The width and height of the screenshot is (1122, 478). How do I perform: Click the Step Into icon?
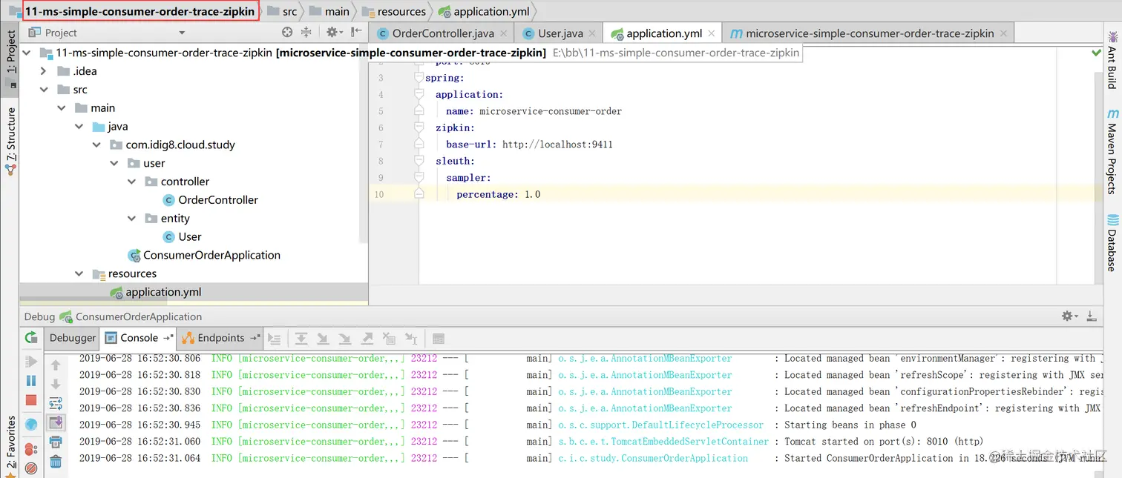click(323, 339)
